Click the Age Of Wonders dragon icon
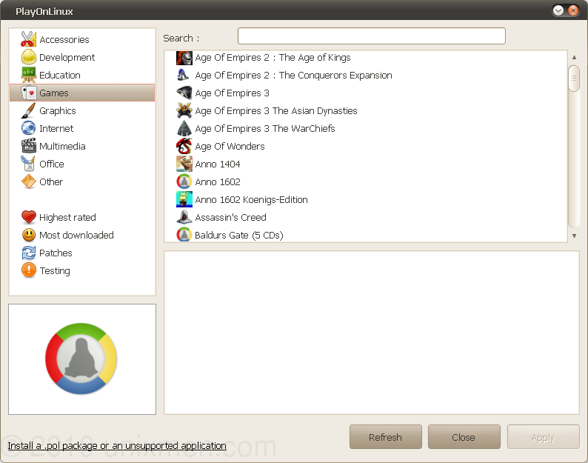The height and width of the screenshot is (463, 588). (x=184, y=146)
